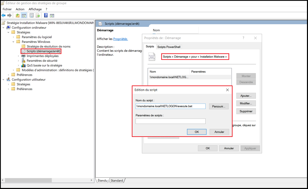Click the export list toolbar icon
This screenshot has height=189, width=308.
coord(38,15)
